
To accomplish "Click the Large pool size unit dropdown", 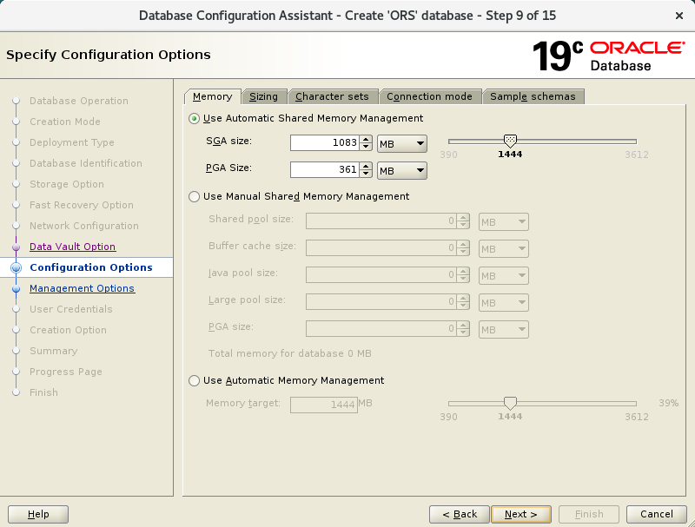I will (504, 303).
